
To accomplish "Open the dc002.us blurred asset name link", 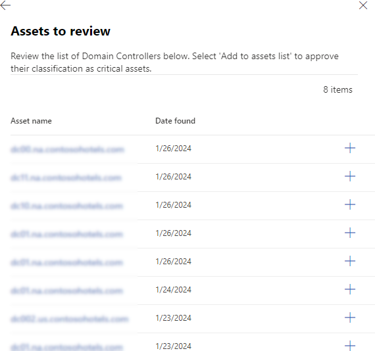I will point(69,319).
